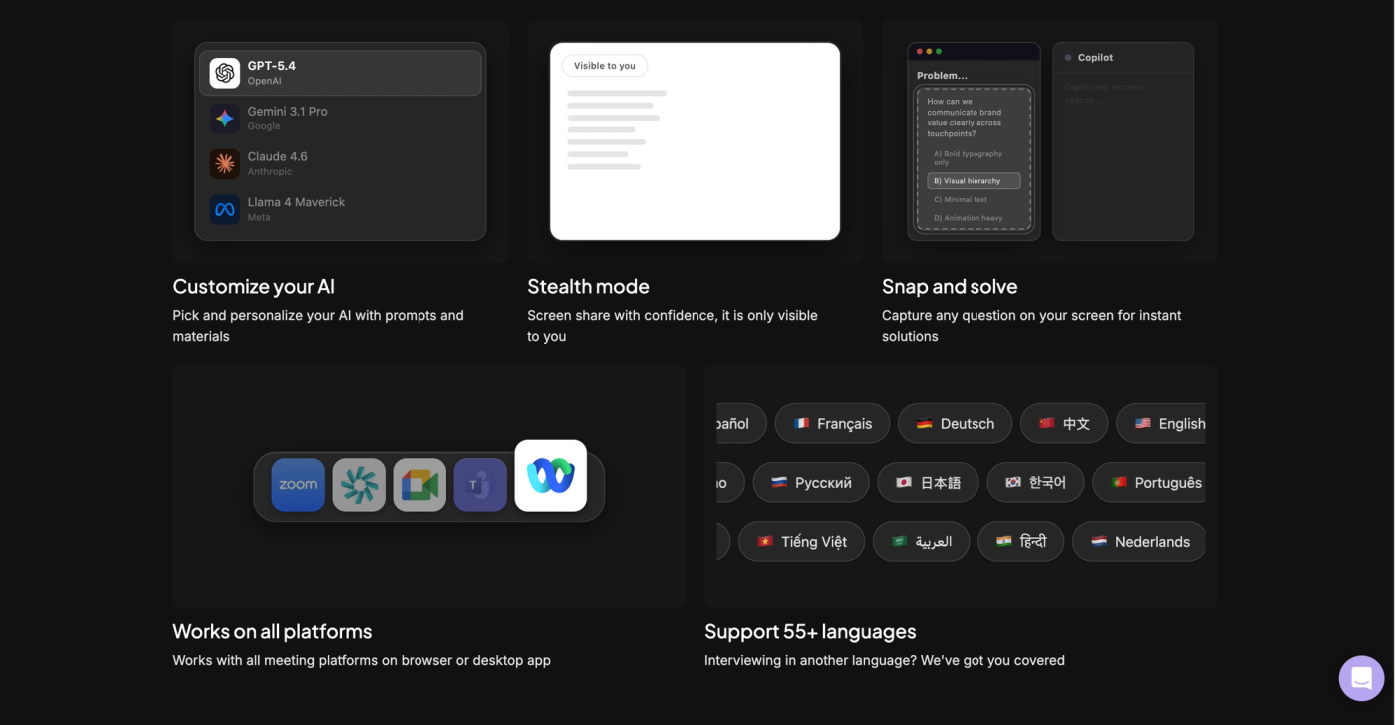Click the 中文 language pill

1064,423
